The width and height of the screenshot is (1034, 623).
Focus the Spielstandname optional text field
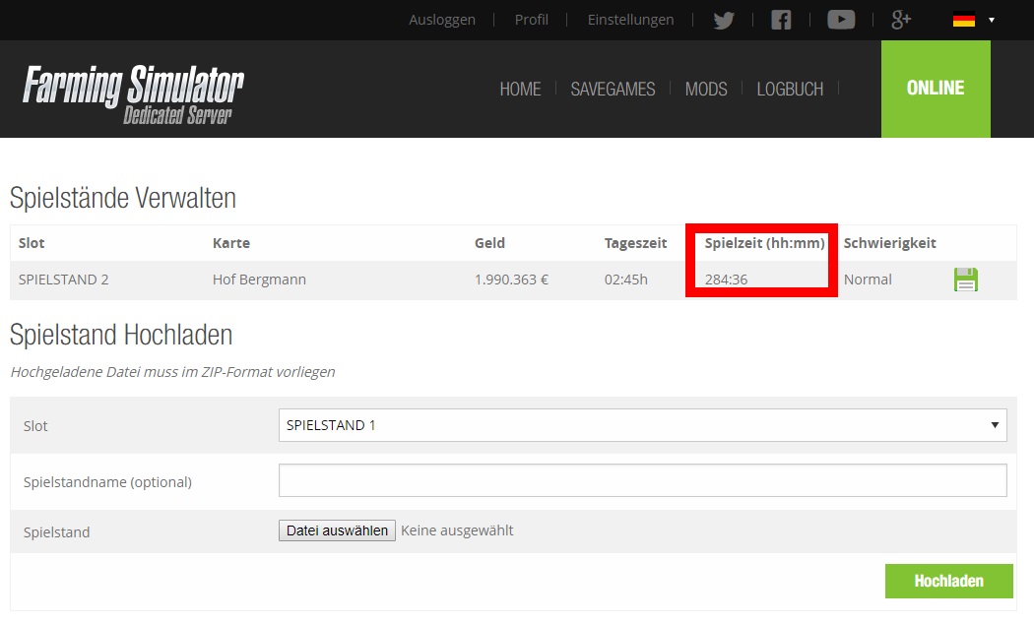(x=642, y=481)
